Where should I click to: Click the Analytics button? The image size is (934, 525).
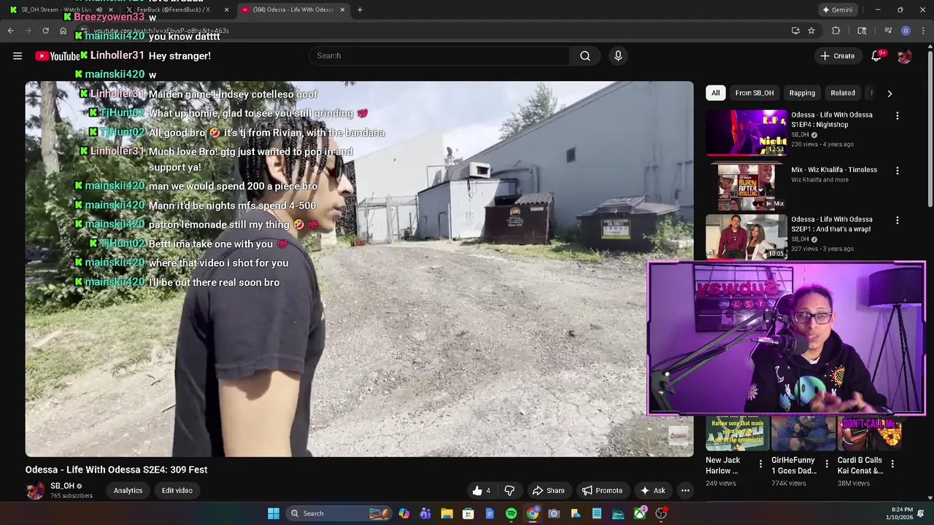[x=128, y=490]
